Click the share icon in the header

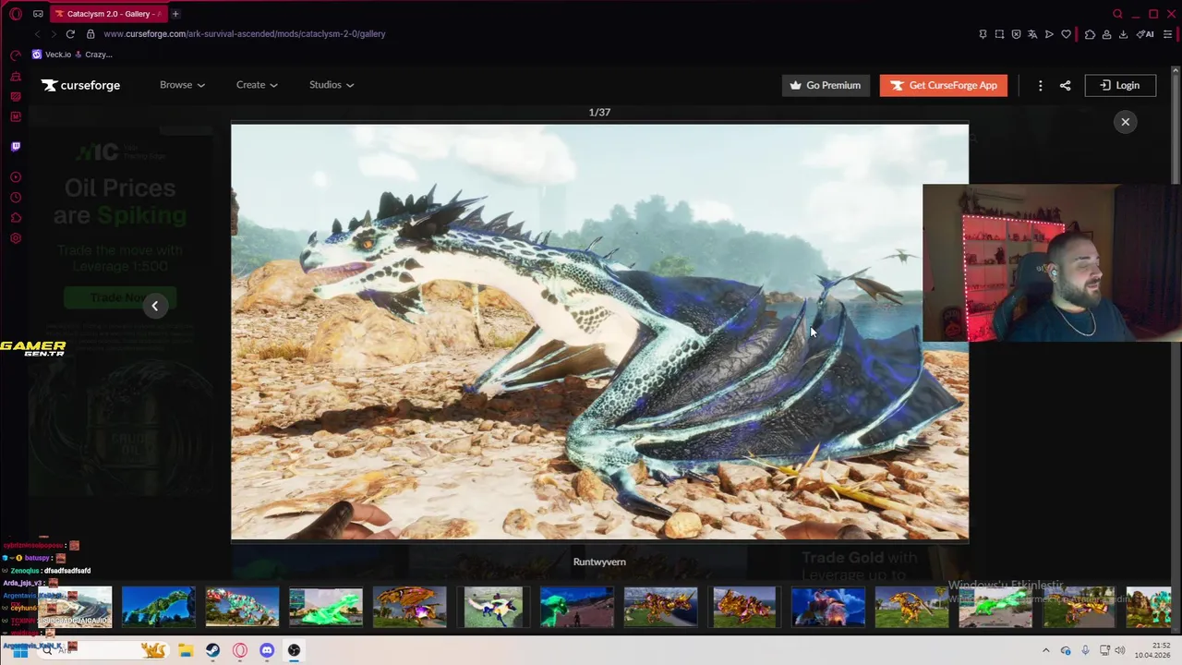[x=1065, y=85]
